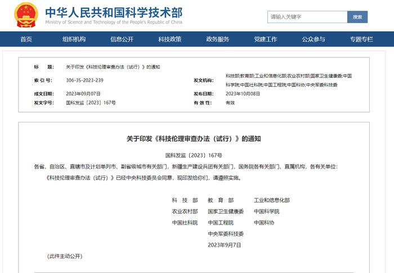394x273 pixels.
Task: Focus the 请输入关键字 search field
Action: (x=307, y=17)
